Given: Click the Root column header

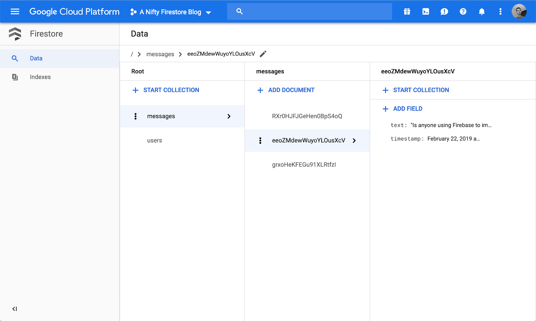Looking at the screenshot, I should pos(138,71).
